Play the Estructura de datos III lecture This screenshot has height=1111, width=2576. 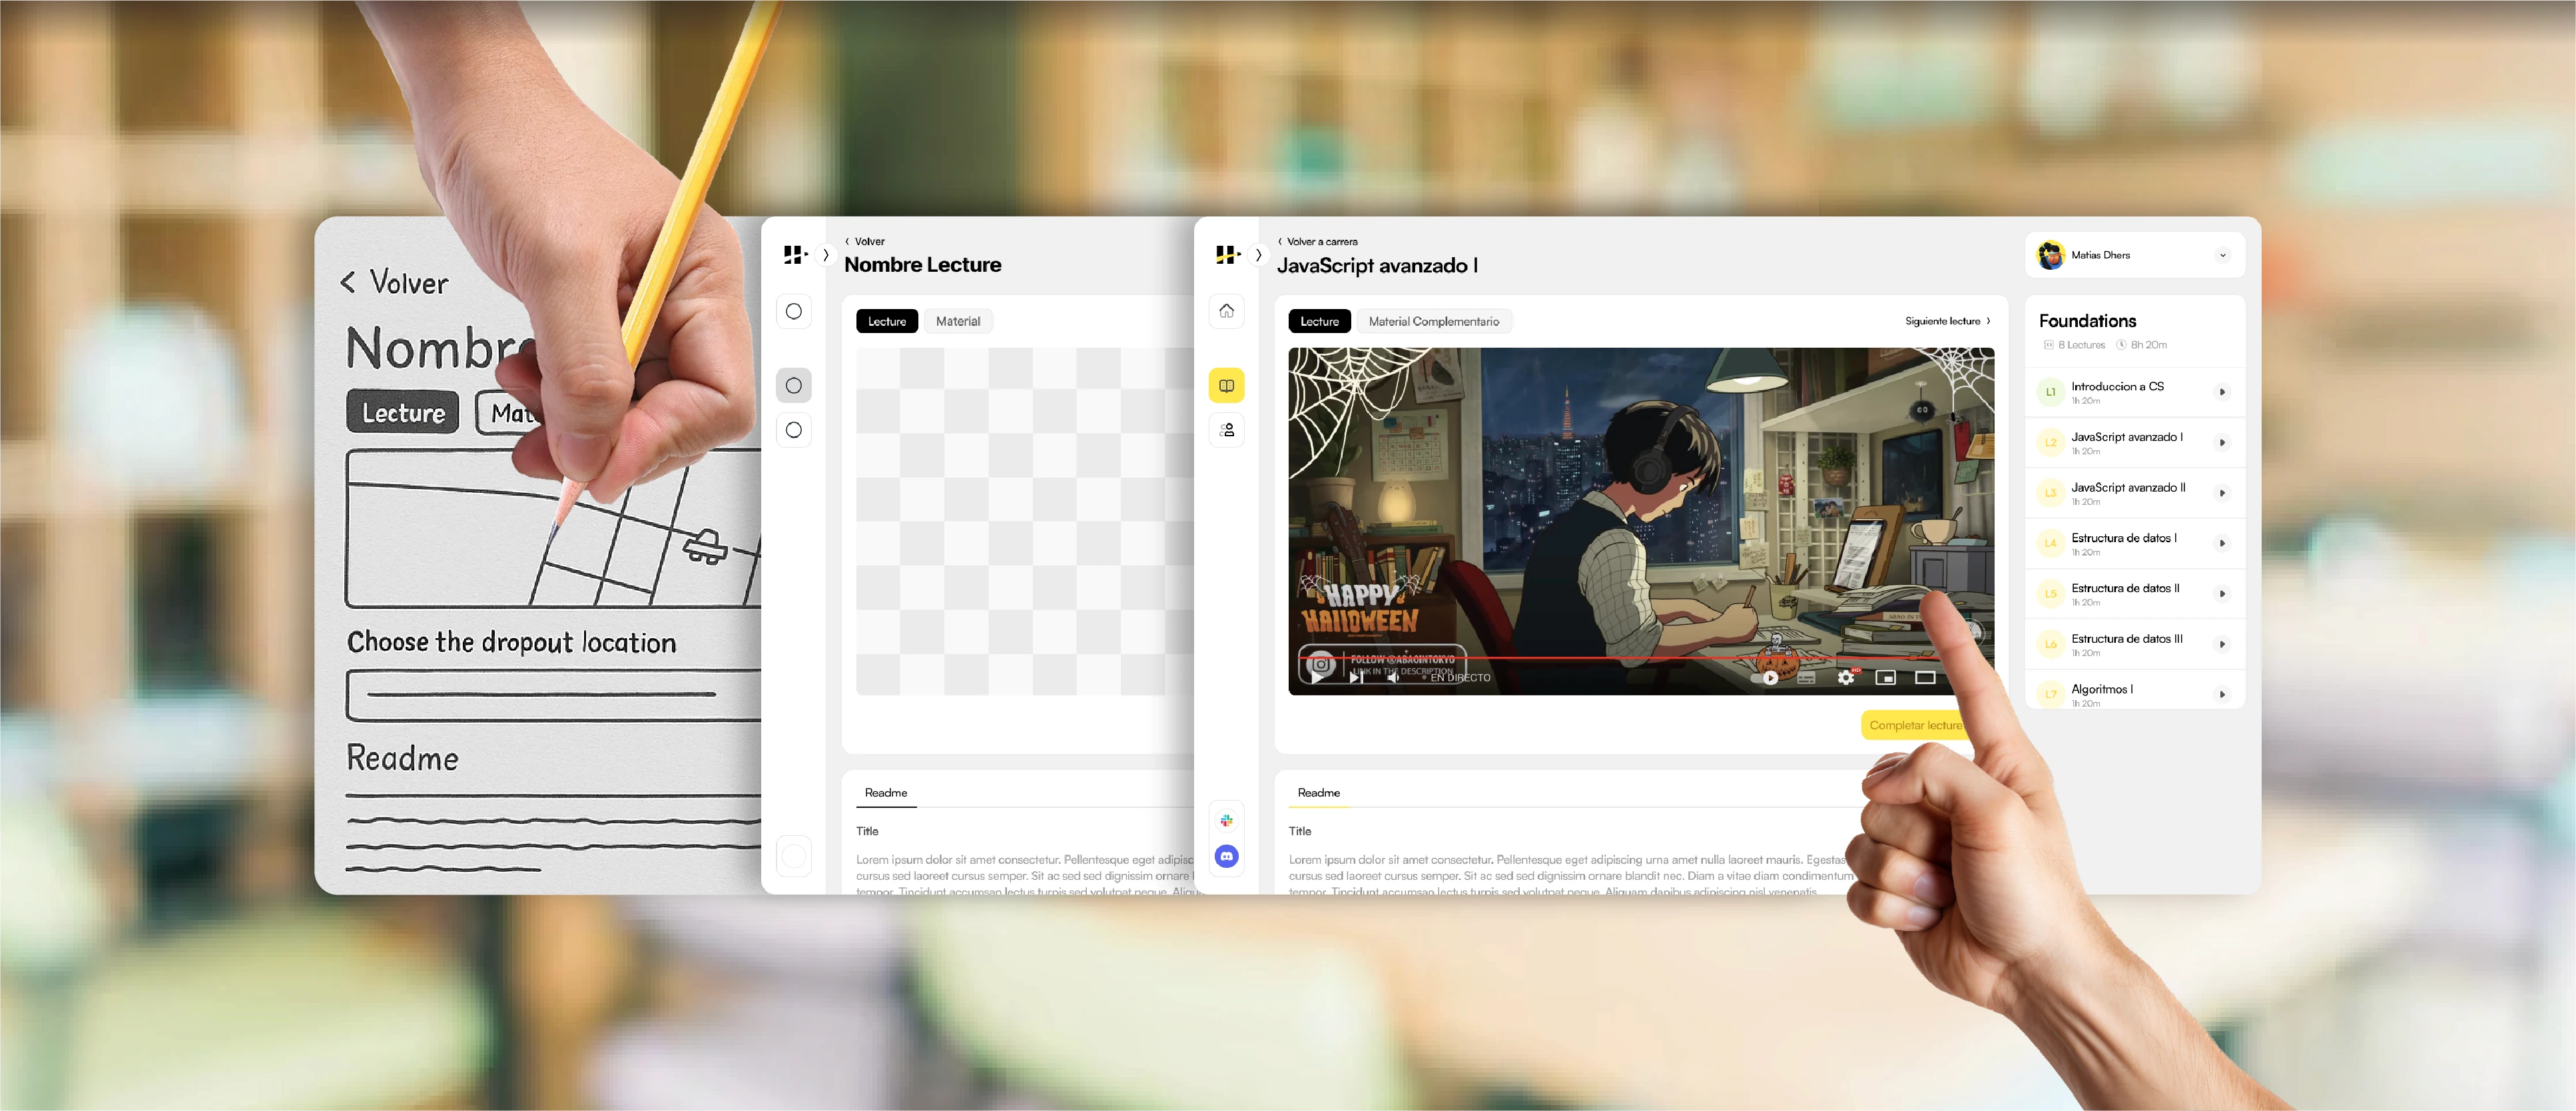pos(2222,644)
